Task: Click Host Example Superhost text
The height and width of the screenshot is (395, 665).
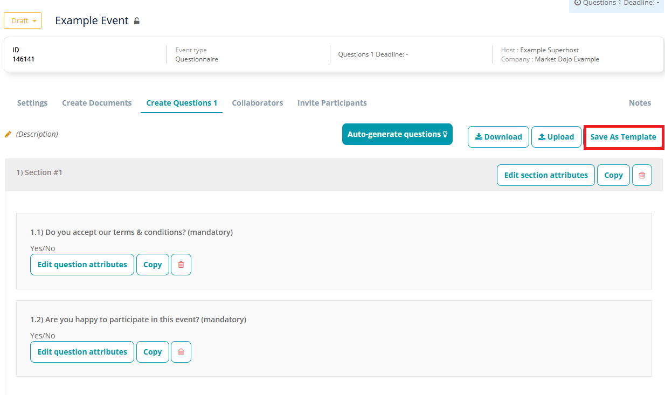Action: point(540,50)
